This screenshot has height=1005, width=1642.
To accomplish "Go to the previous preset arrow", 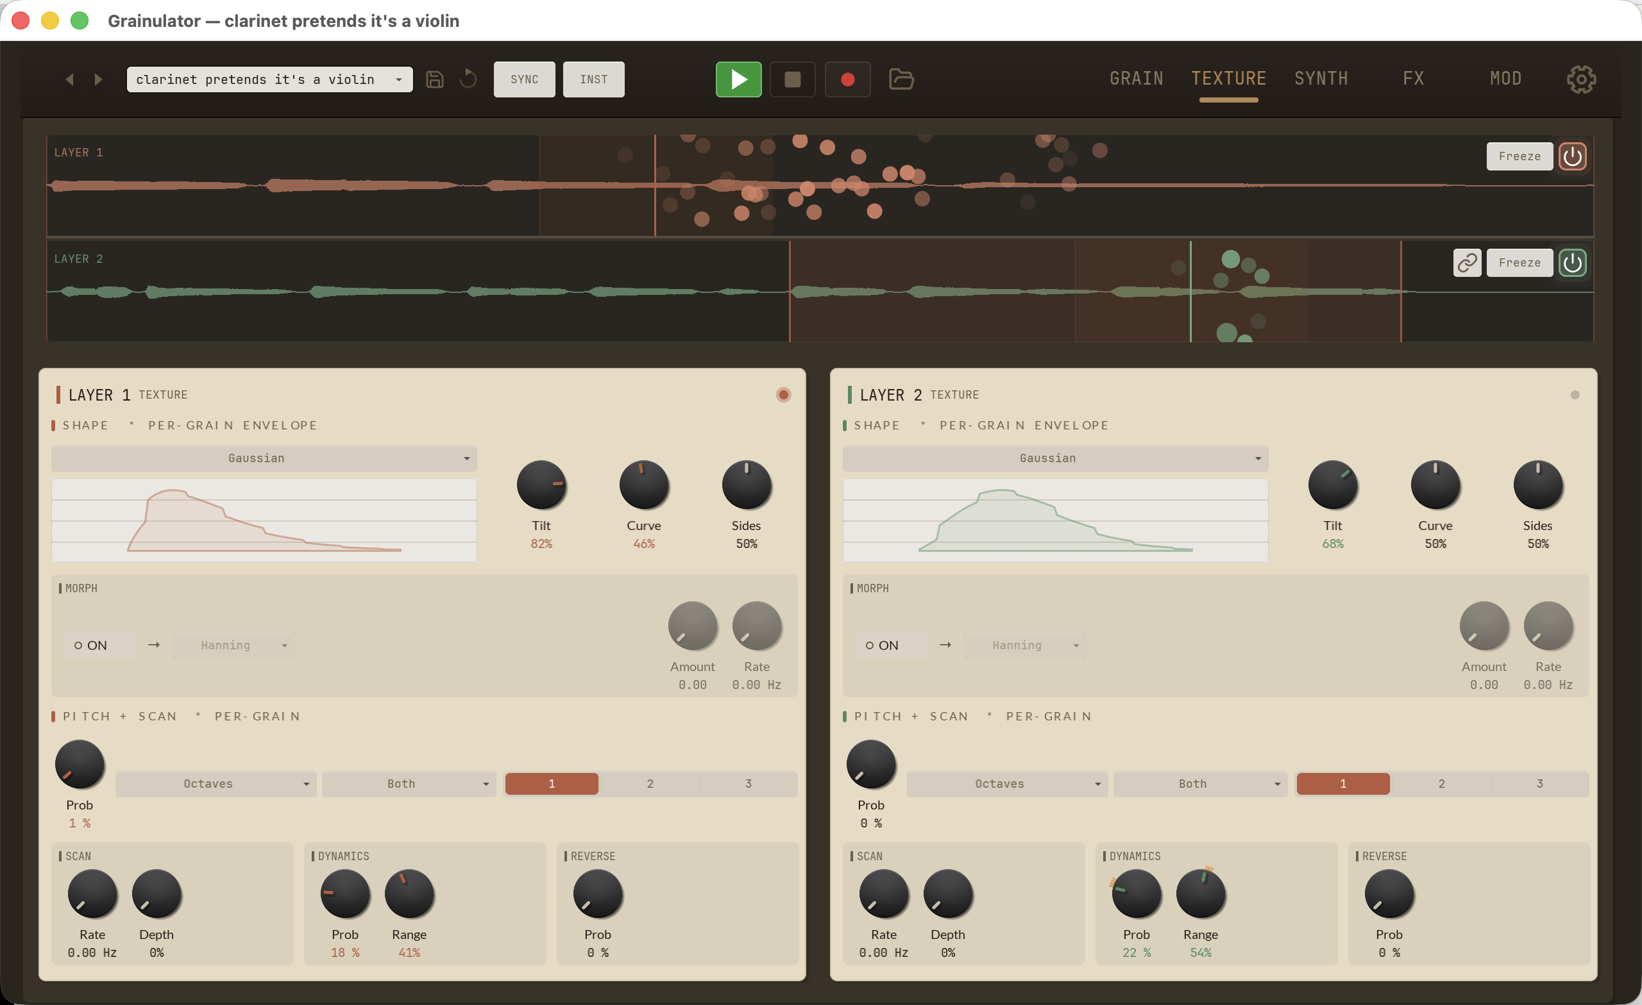I will [69, 79].
